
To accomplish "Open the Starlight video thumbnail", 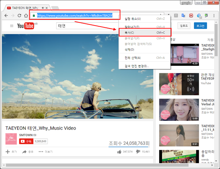I will 185,55.
